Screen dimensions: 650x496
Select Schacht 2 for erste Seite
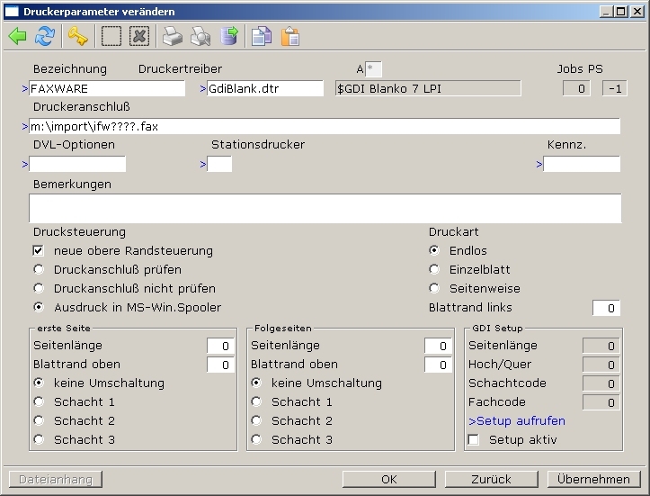(39, 420)
